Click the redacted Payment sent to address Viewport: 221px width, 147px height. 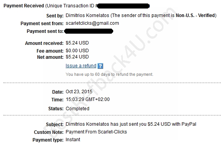88,31
